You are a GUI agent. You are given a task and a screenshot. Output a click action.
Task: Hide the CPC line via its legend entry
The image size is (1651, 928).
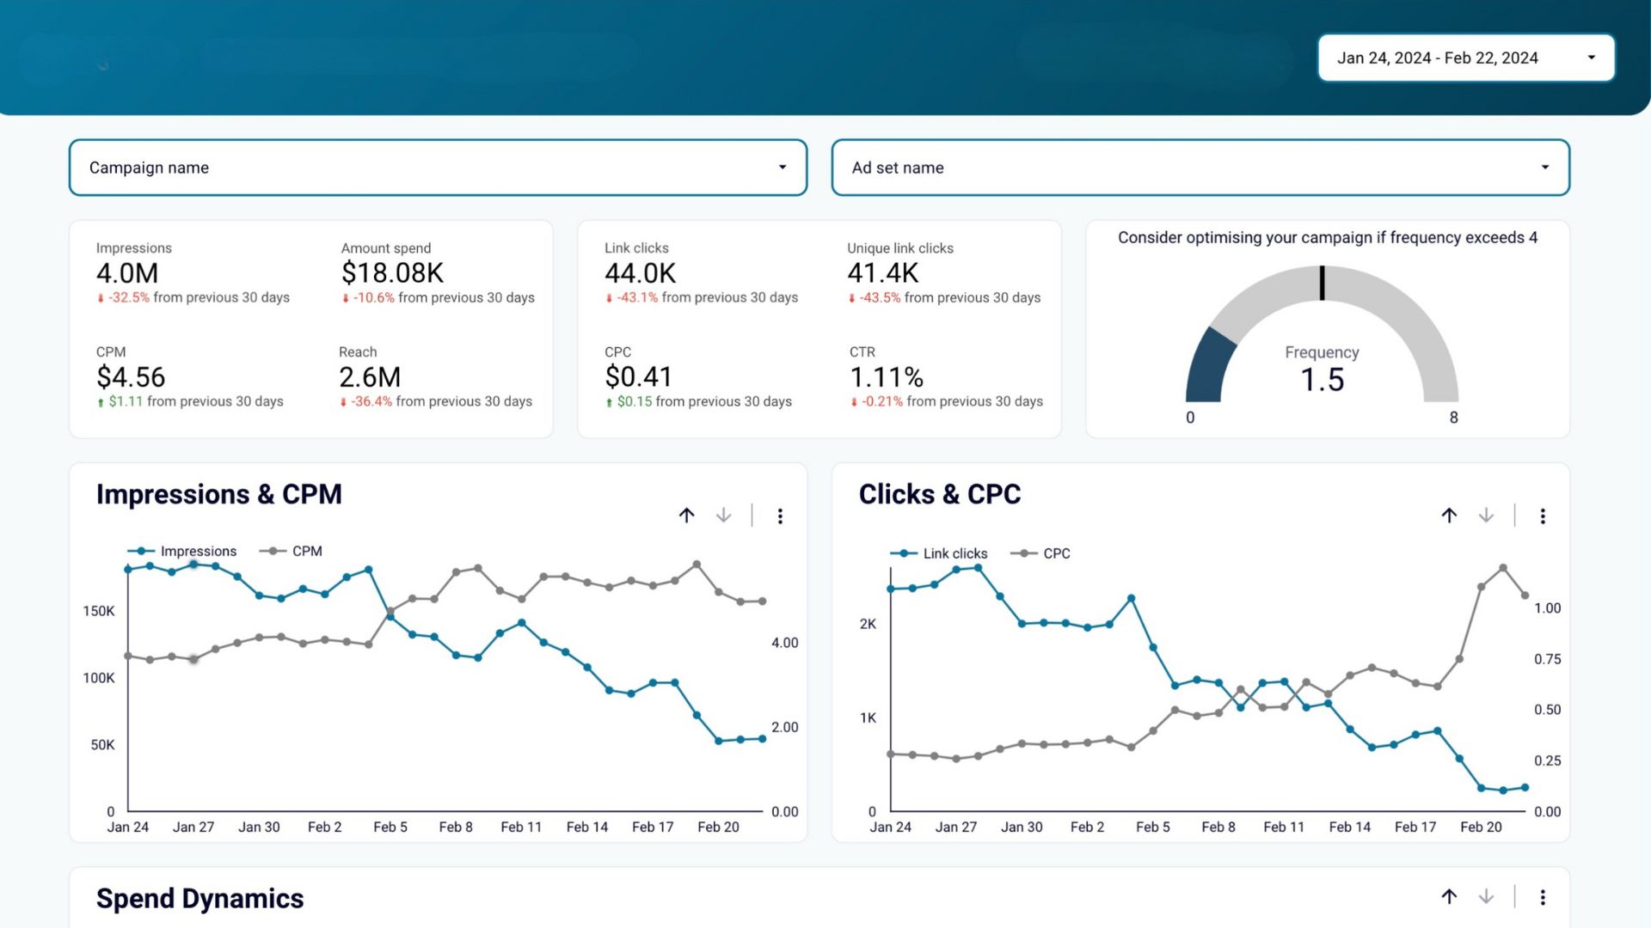click(1046, 553)
